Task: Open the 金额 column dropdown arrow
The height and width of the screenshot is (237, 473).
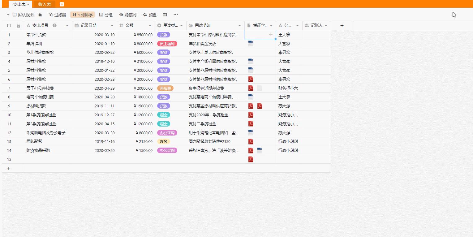Action: tap(150, 26)
